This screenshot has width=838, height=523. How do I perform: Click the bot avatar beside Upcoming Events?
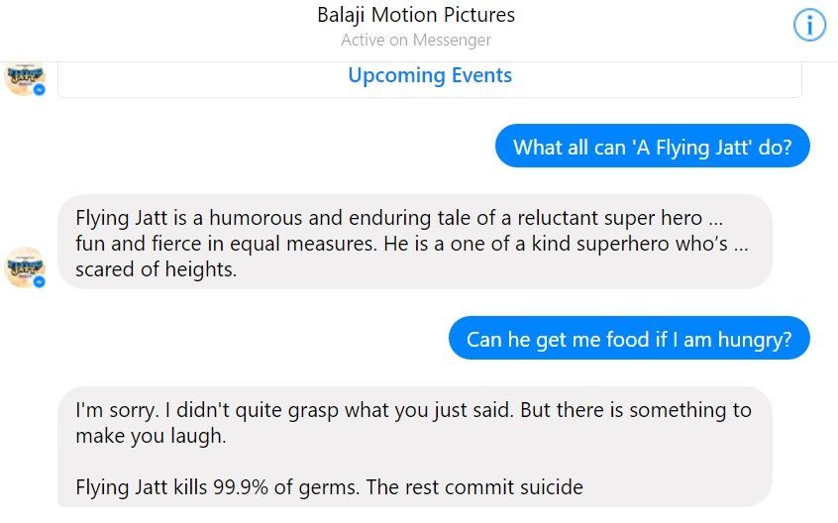25,78
